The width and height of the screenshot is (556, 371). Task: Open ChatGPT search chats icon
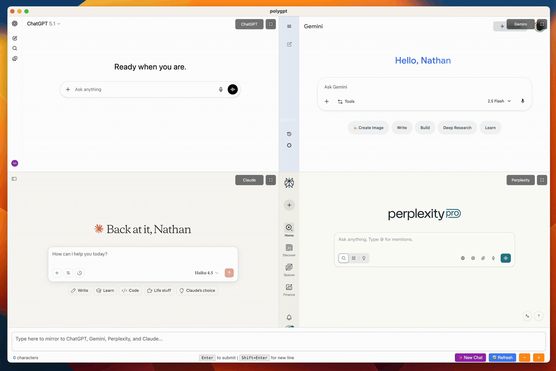coord(15,48)
